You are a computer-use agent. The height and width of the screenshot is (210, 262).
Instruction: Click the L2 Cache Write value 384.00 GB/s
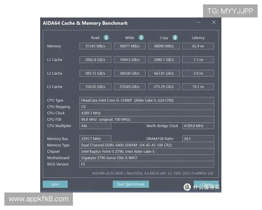129,73
